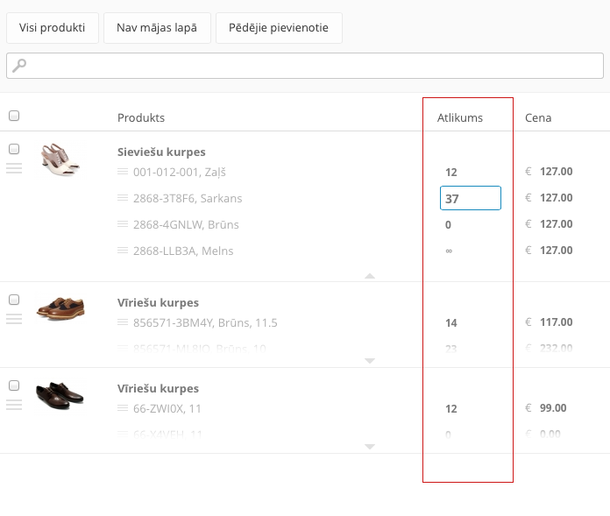Screen dimensions: 610x516
Task: Select variant 66-ZWI0X, 11
Action: point(167,408)
